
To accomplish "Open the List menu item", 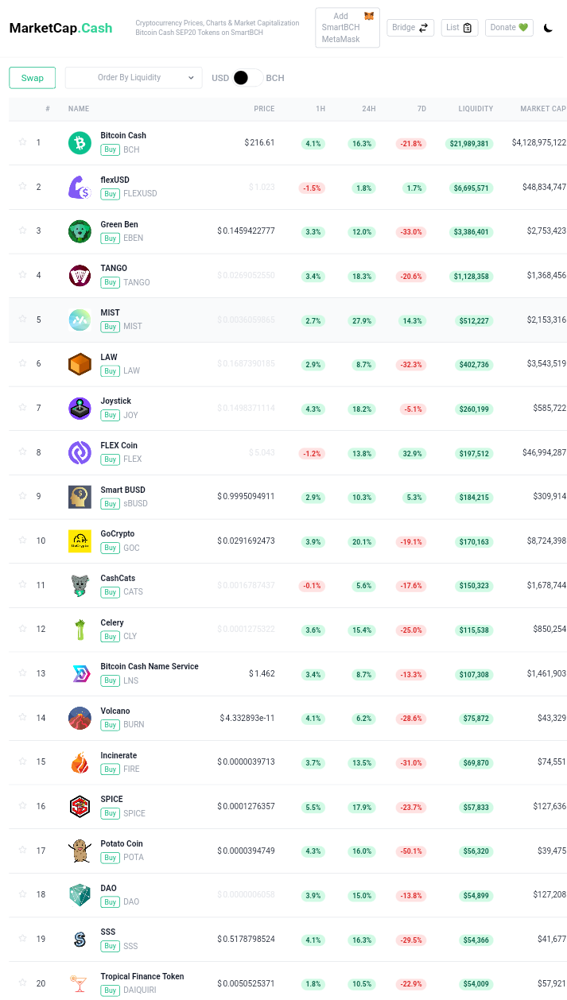I will (460, 28).
